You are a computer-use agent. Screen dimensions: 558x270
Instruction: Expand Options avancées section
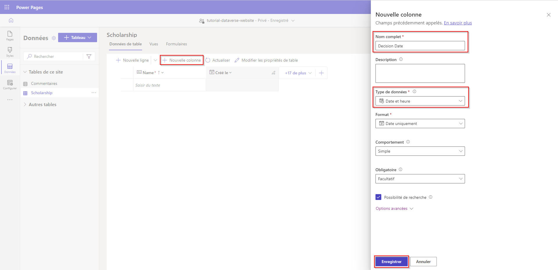click(x=394, y=208)
